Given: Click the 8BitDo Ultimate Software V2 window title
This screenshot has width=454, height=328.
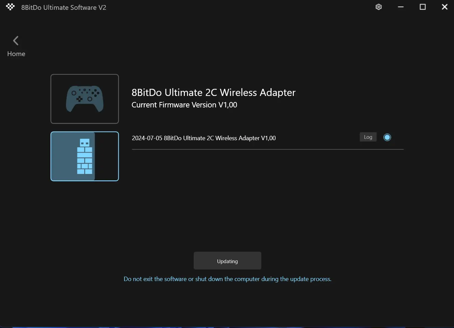Looking at the screenshot, I should (64, 7).
